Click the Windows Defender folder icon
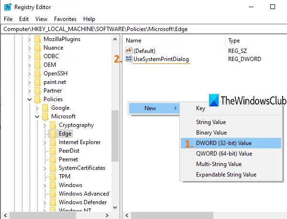 pos(53,202)
